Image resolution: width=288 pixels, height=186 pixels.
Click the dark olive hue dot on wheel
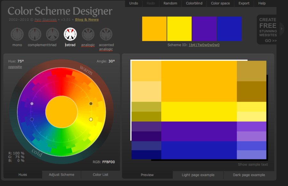coord(91,104)
